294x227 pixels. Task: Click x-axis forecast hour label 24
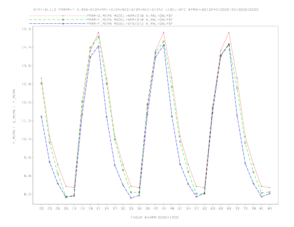coord(107,208)
